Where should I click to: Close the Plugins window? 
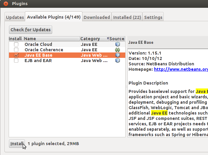pos(6,4)
